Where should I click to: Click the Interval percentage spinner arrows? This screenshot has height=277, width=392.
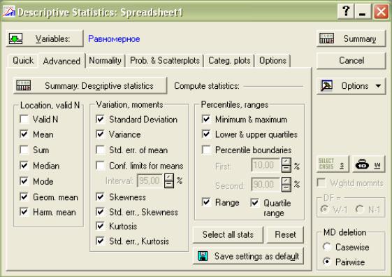[x=169, y=180]
